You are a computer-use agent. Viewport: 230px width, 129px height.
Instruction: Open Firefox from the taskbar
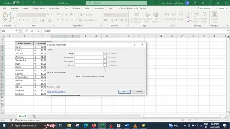(x=94, y=125)
